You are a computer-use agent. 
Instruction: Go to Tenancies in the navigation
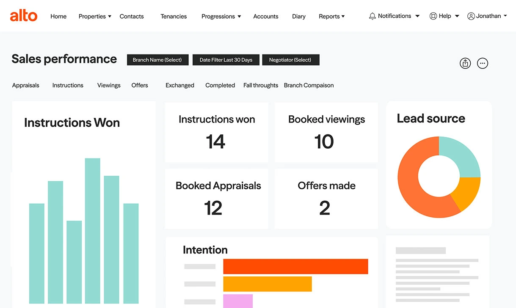click(174, 16)
